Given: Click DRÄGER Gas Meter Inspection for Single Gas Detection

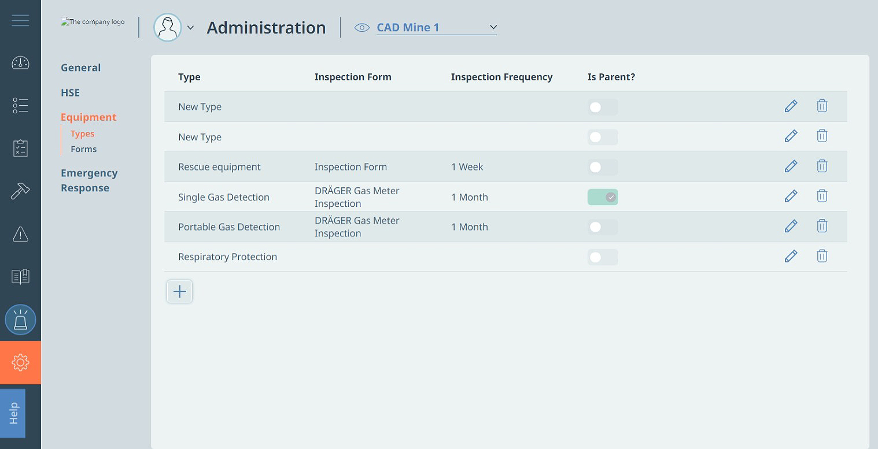Looking at the screenshot, I should pyautogui.click(x=357, y=197).
